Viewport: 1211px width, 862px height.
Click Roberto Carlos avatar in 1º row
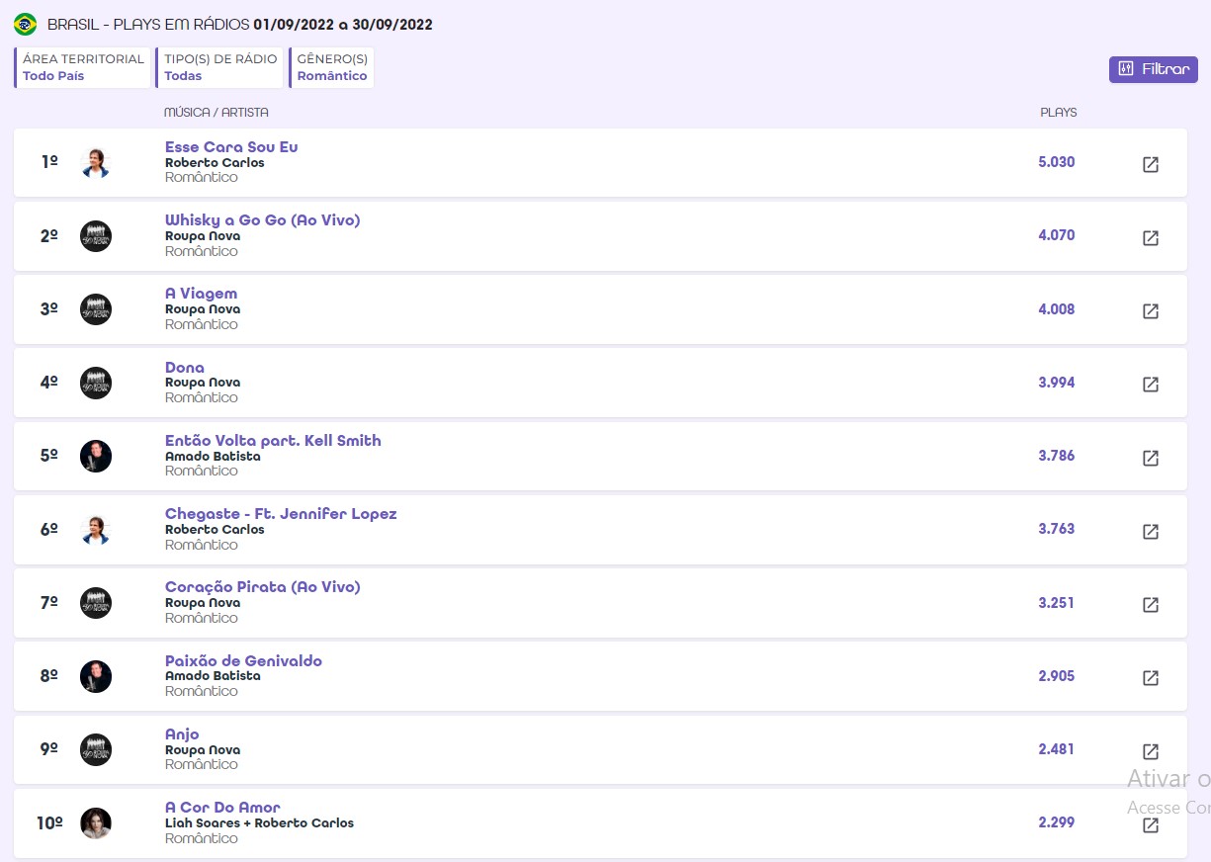pyautogui.click(x=96, y=162)
